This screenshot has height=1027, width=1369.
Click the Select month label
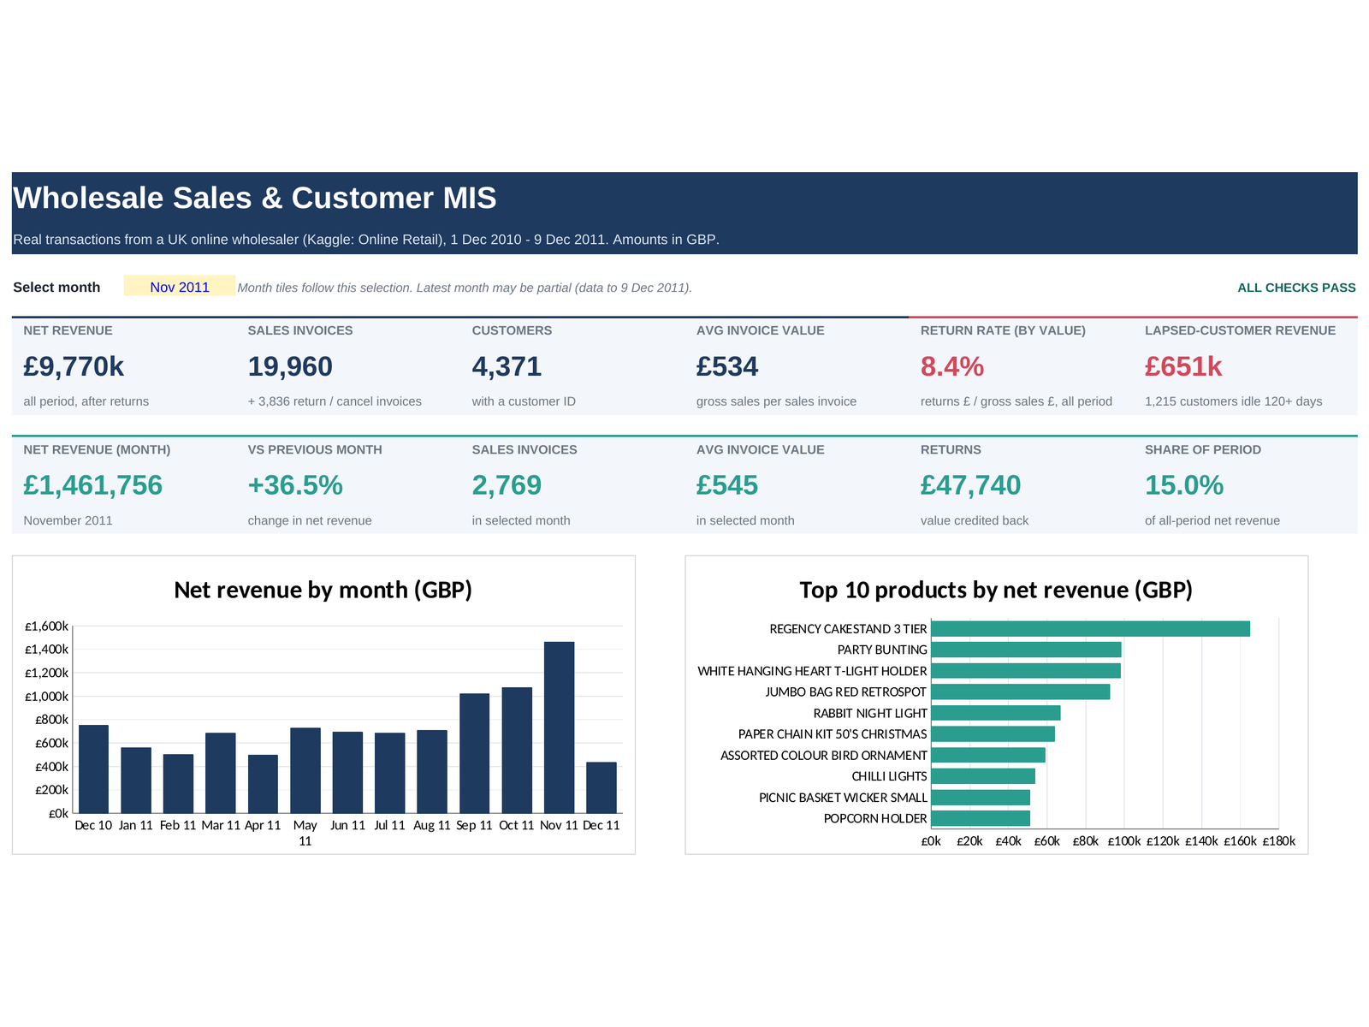56,288
